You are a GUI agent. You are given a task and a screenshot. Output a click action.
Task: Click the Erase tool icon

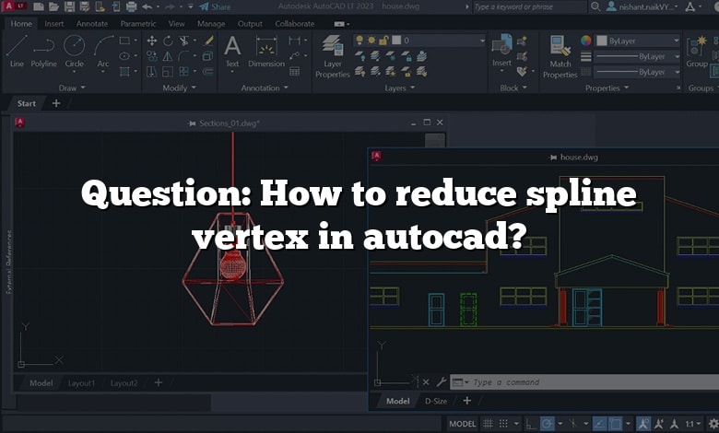208,41
